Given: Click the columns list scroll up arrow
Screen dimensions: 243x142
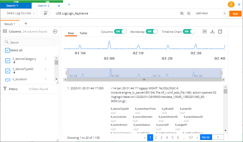Looking at the screenshot, I should pyautogui.click(x=56, y=58).
